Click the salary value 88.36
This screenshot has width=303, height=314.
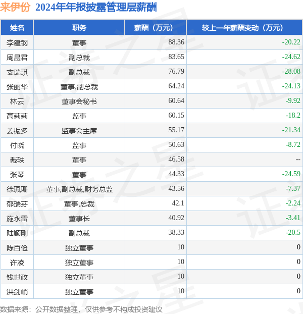click(176, 42)
